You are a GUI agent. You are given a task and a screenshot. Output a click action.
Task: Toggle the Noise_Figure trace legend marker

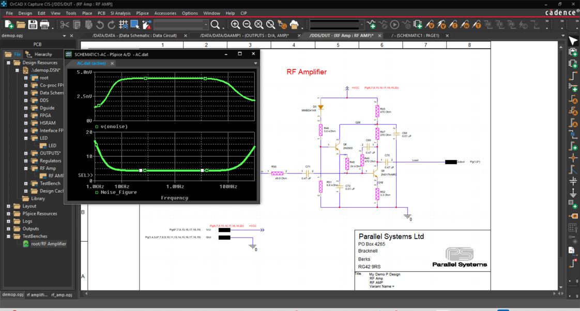point(96,191)
